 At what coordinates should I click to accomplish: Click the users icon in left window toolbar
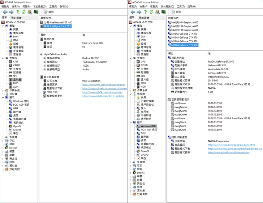pos(30,12)
